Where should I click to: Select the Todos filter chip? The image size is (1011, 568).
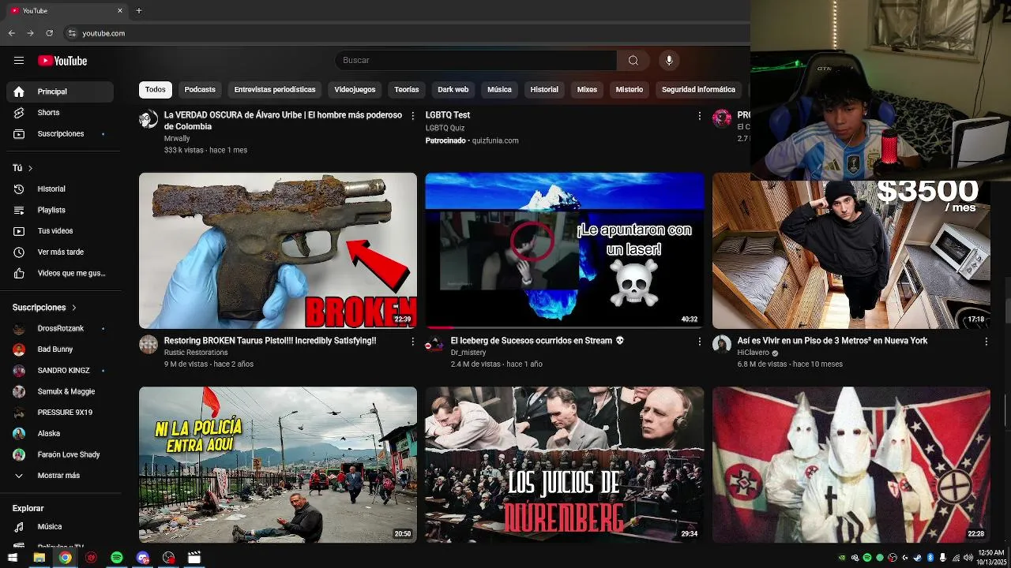tap(156, 89)
